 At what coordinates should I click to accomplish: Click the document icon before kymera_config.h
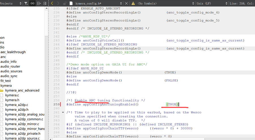point(71,3)
